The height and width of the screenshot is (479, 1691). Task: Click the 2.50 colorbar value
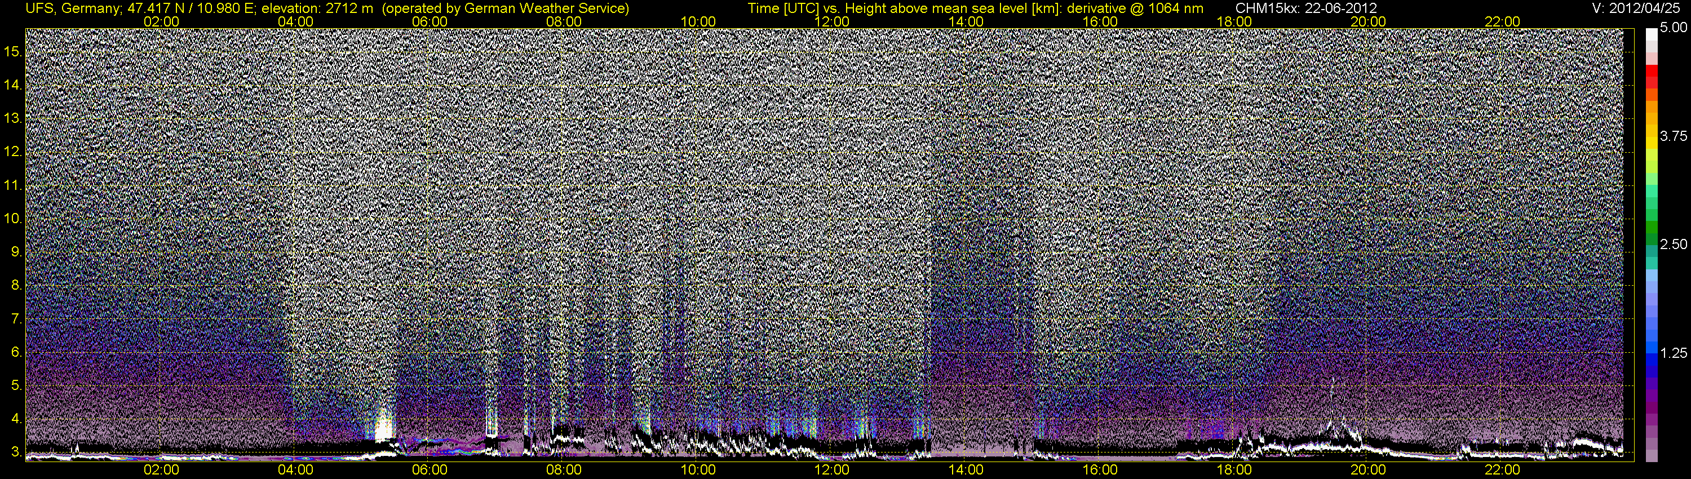[x=1674, y=245]
